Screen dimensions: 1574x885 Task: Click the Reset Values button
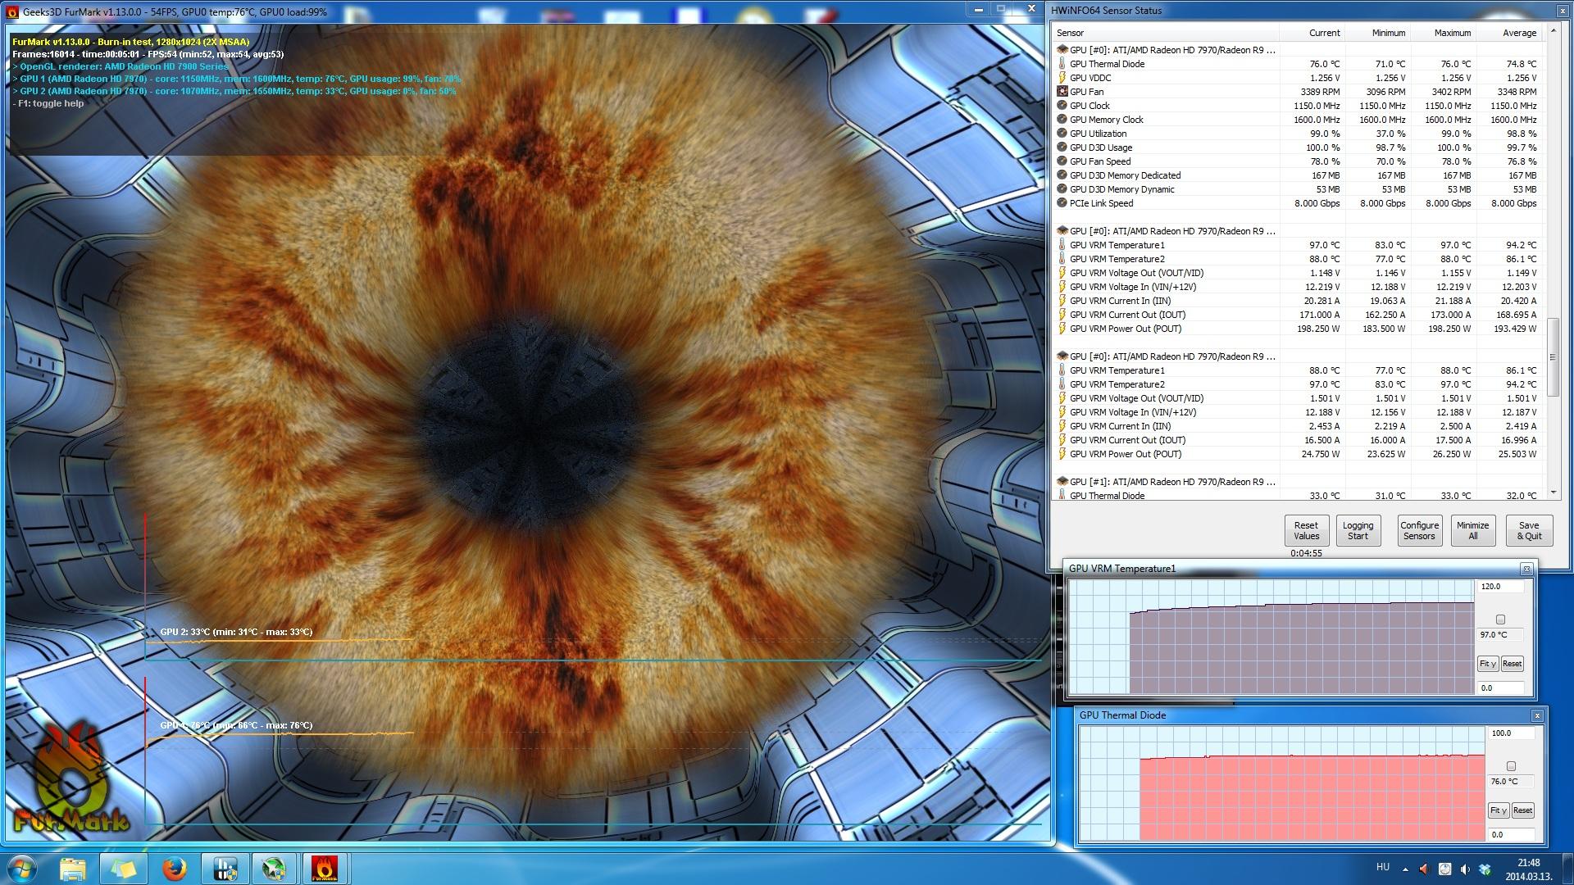[x=1306, y=530]
